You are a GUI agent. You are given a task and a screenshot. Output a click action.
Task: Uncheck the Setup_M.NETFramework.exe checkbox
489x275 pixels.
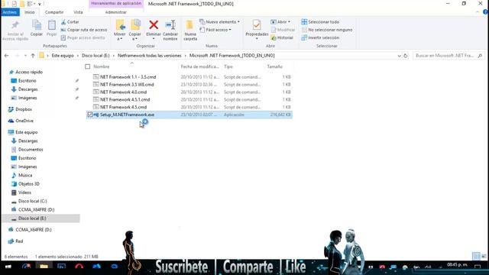(x=90, y=115)
